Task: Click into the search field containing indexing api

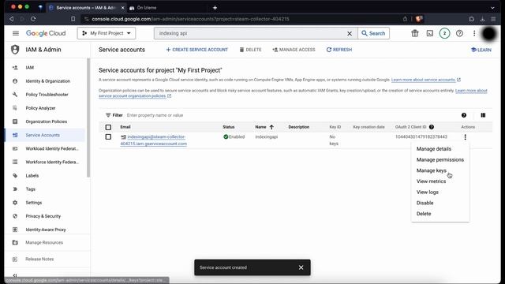Action: pos(251,33)
